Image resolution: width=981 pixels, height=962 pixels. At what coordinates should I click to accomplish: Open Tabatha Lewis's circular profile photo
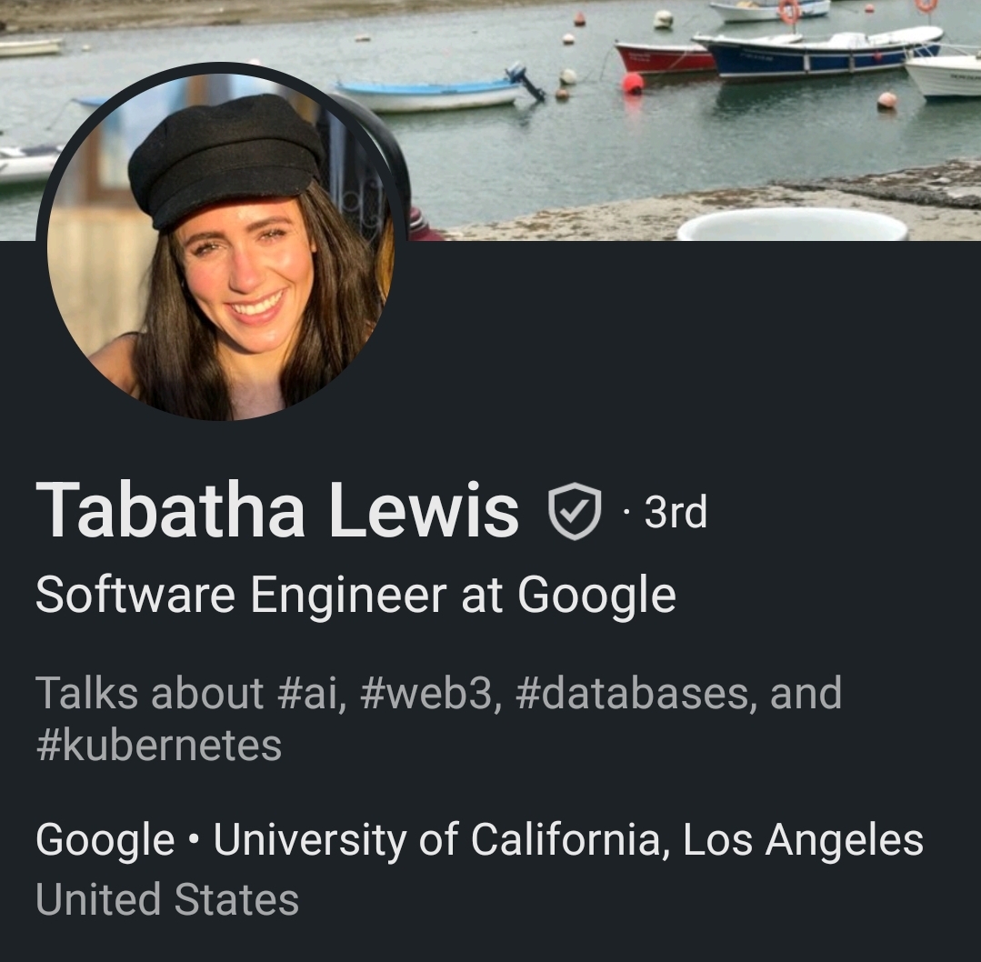pyautogui.click(x=220, y=246)
